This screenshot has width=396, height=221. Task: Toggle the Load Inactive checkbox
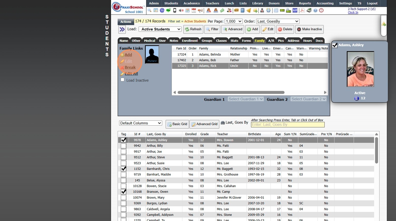click(x=122, y=80)
